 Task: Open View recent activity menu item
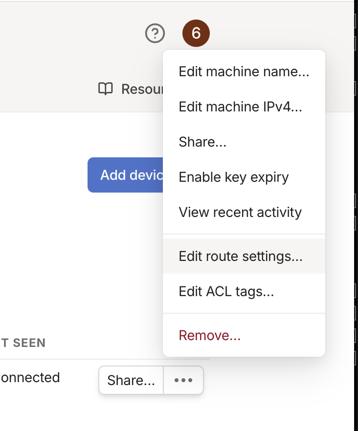pyautogui.click(x=240, y=212)
